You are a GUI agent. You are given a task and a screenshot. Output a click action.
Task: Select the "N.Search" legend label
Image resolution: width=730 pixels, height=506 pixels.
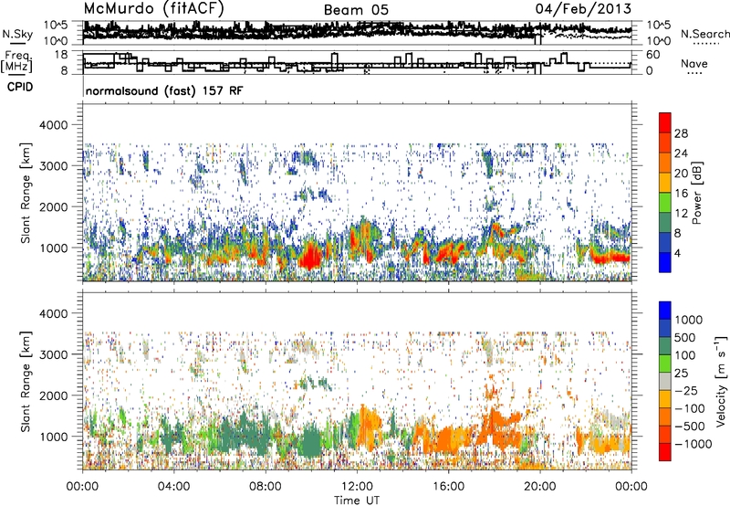pos(704,34)
